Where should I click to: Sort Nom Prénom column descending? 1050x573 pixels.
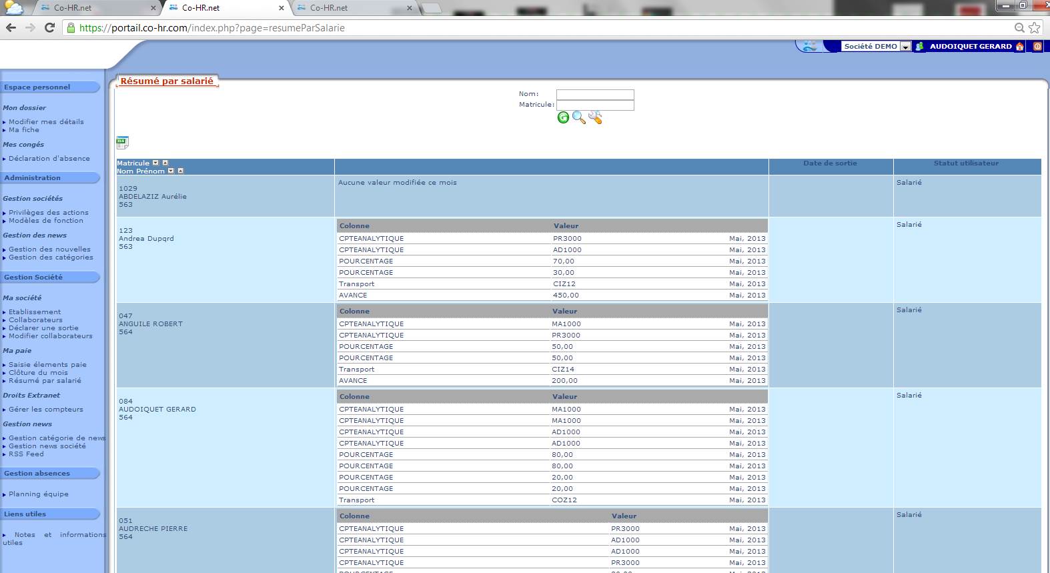pyautogui.click(x=171, y=171)
